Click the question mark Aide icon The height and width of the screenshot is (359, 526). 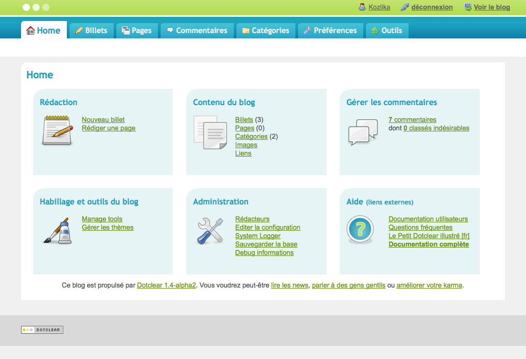pos(360,230)
